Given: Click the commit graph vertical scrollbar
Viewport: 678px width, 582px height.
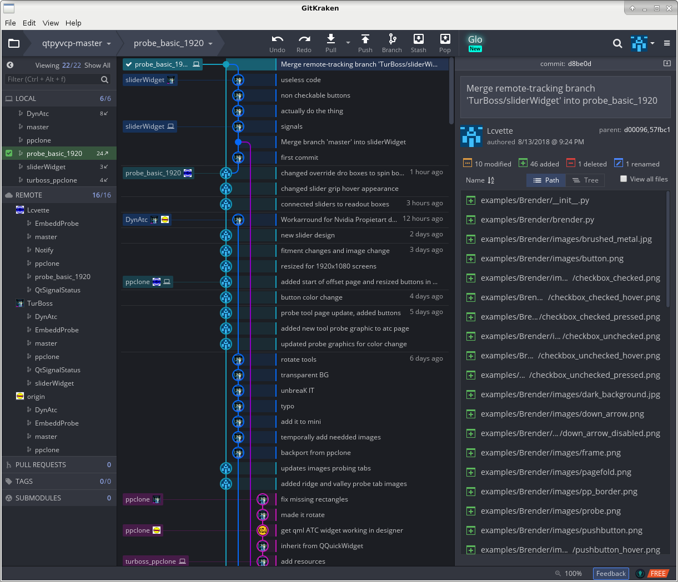Looking at the screenshot, I should (451, 92).
